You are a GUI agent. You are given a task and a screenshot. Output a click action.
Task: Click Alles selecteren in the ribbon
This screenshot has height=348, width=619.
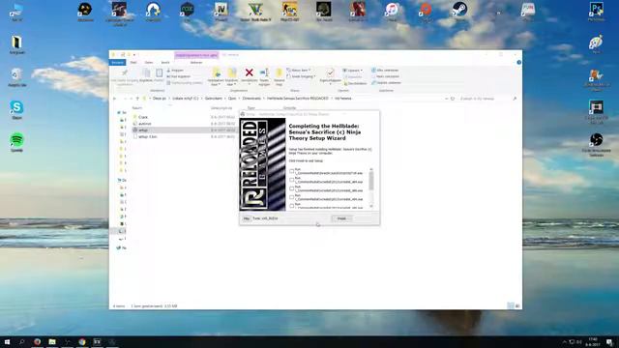[385, 71]
